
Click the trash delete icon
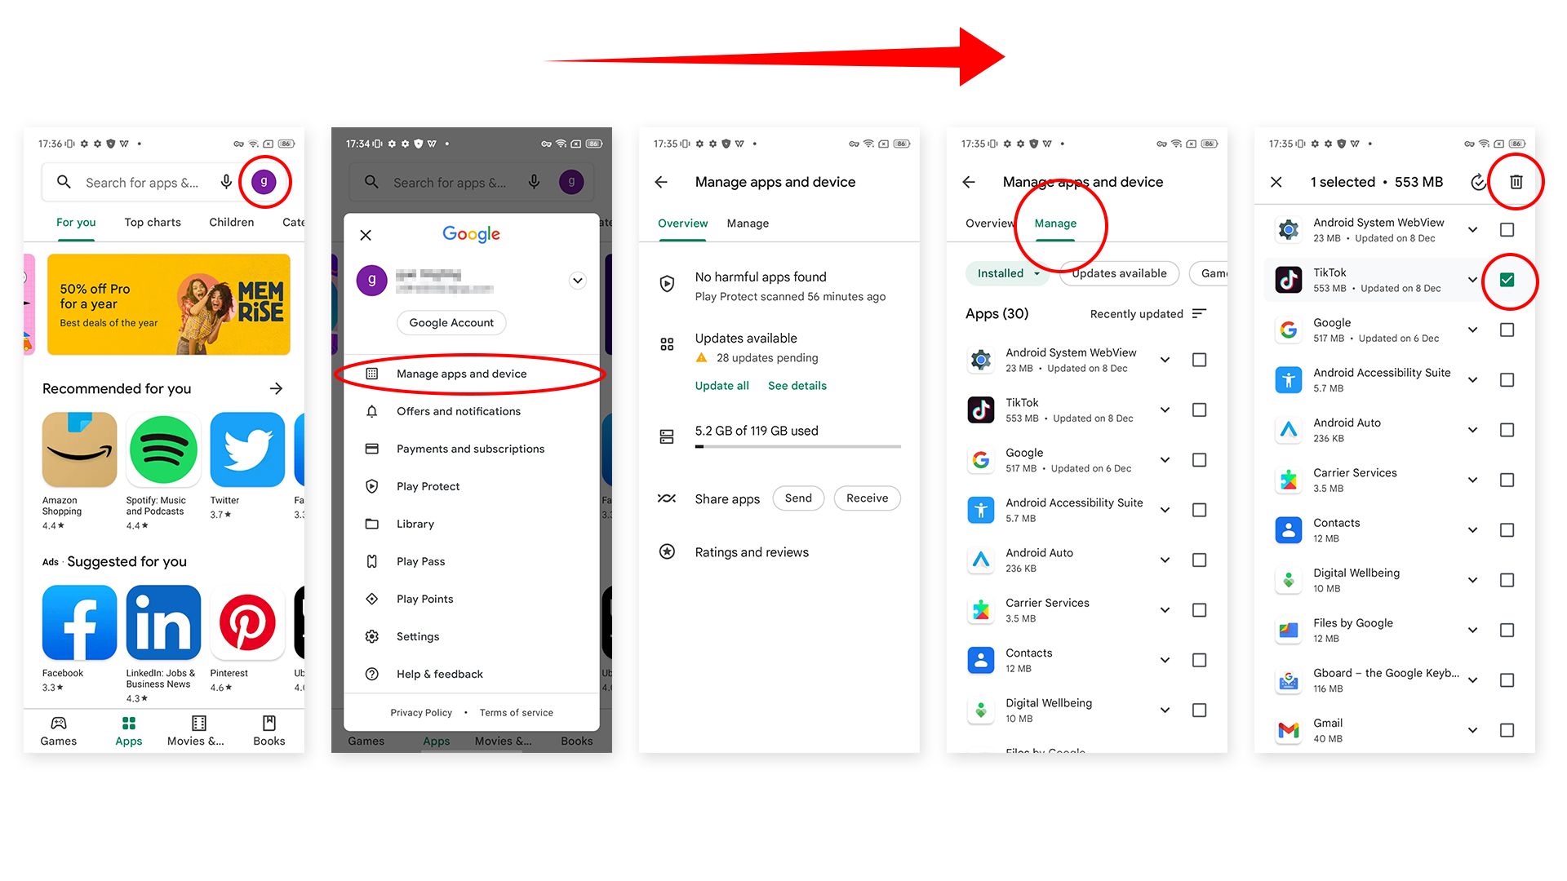tap(1516, 182)
